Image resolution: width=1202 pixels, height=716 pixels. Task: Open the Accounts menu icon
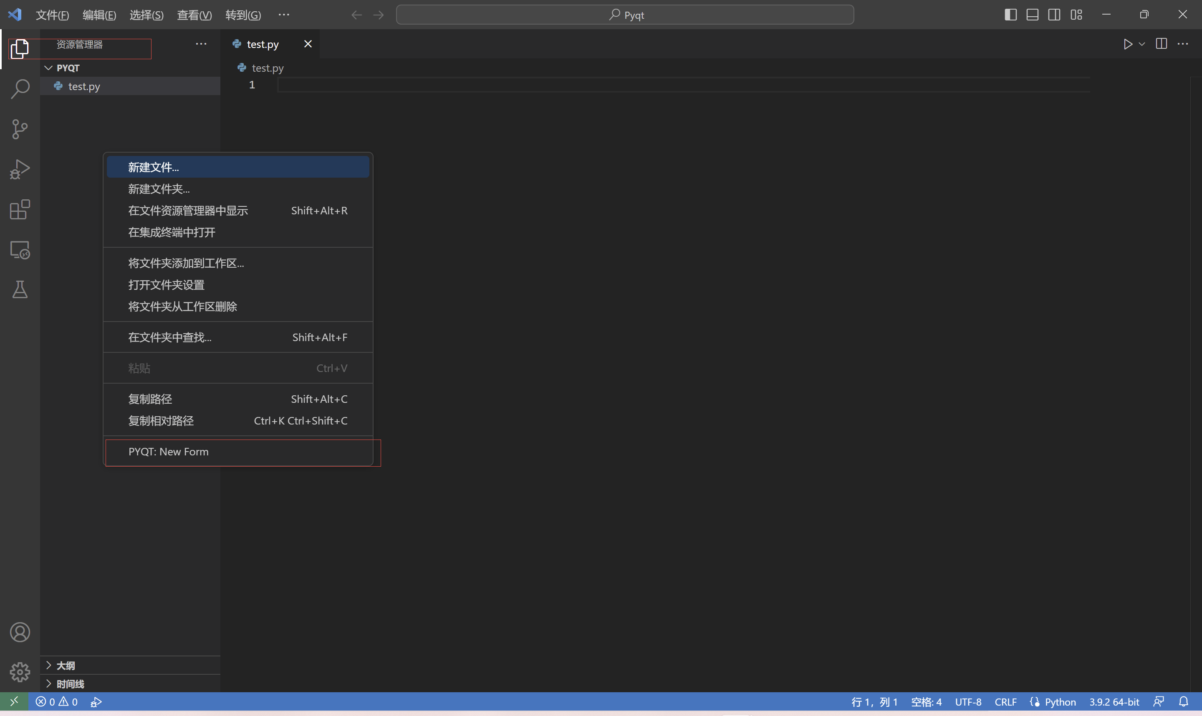pyautogui.click(x=20, y=632)
